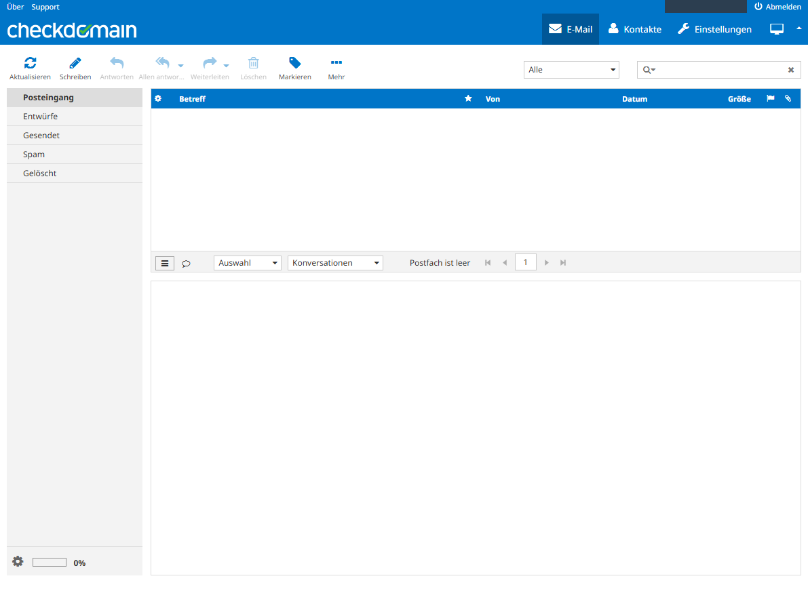Open the Mehr three-dots menu
Screen dimensions: 808x589
(x=336, y=64)
